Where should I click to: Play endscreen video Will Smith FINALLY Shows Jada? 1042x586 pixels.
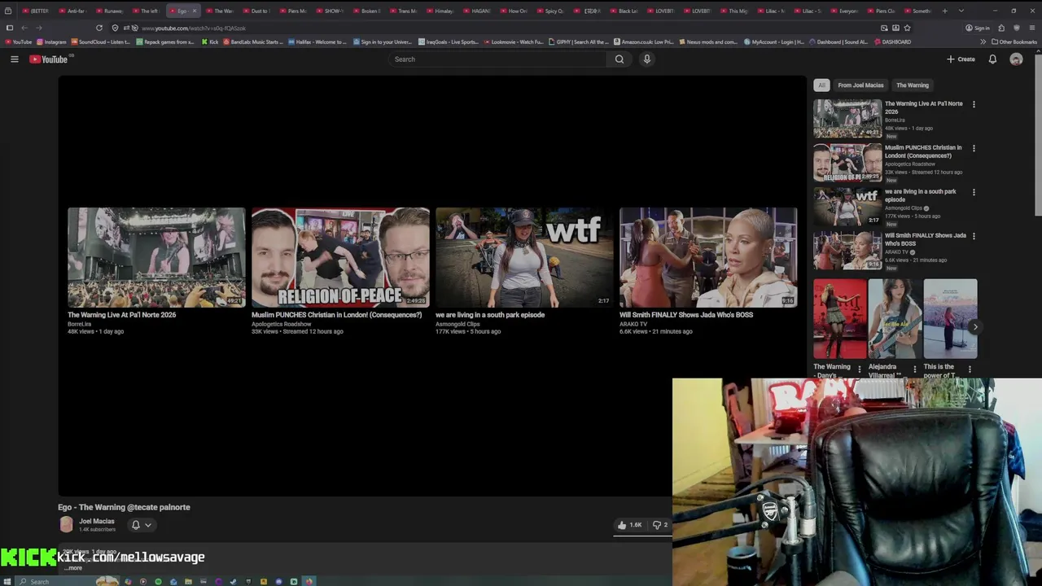coord(708,257)
